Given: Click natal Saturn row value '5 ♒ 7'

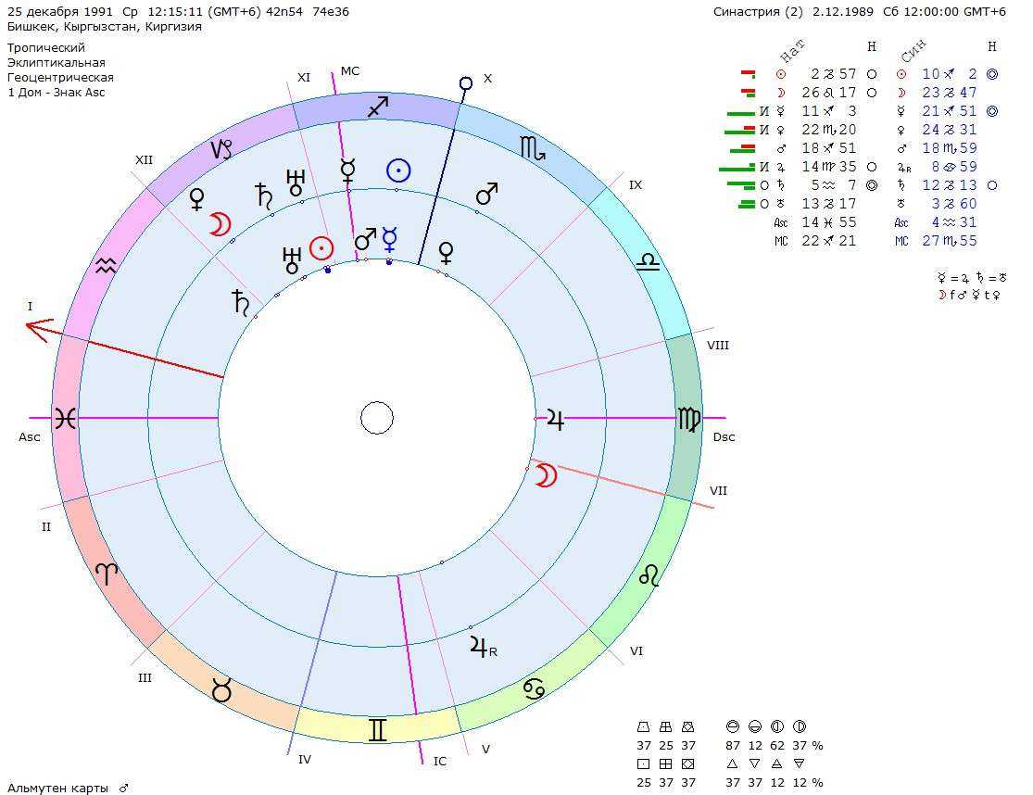Looking at the screenshot, I should coord(833,185).
